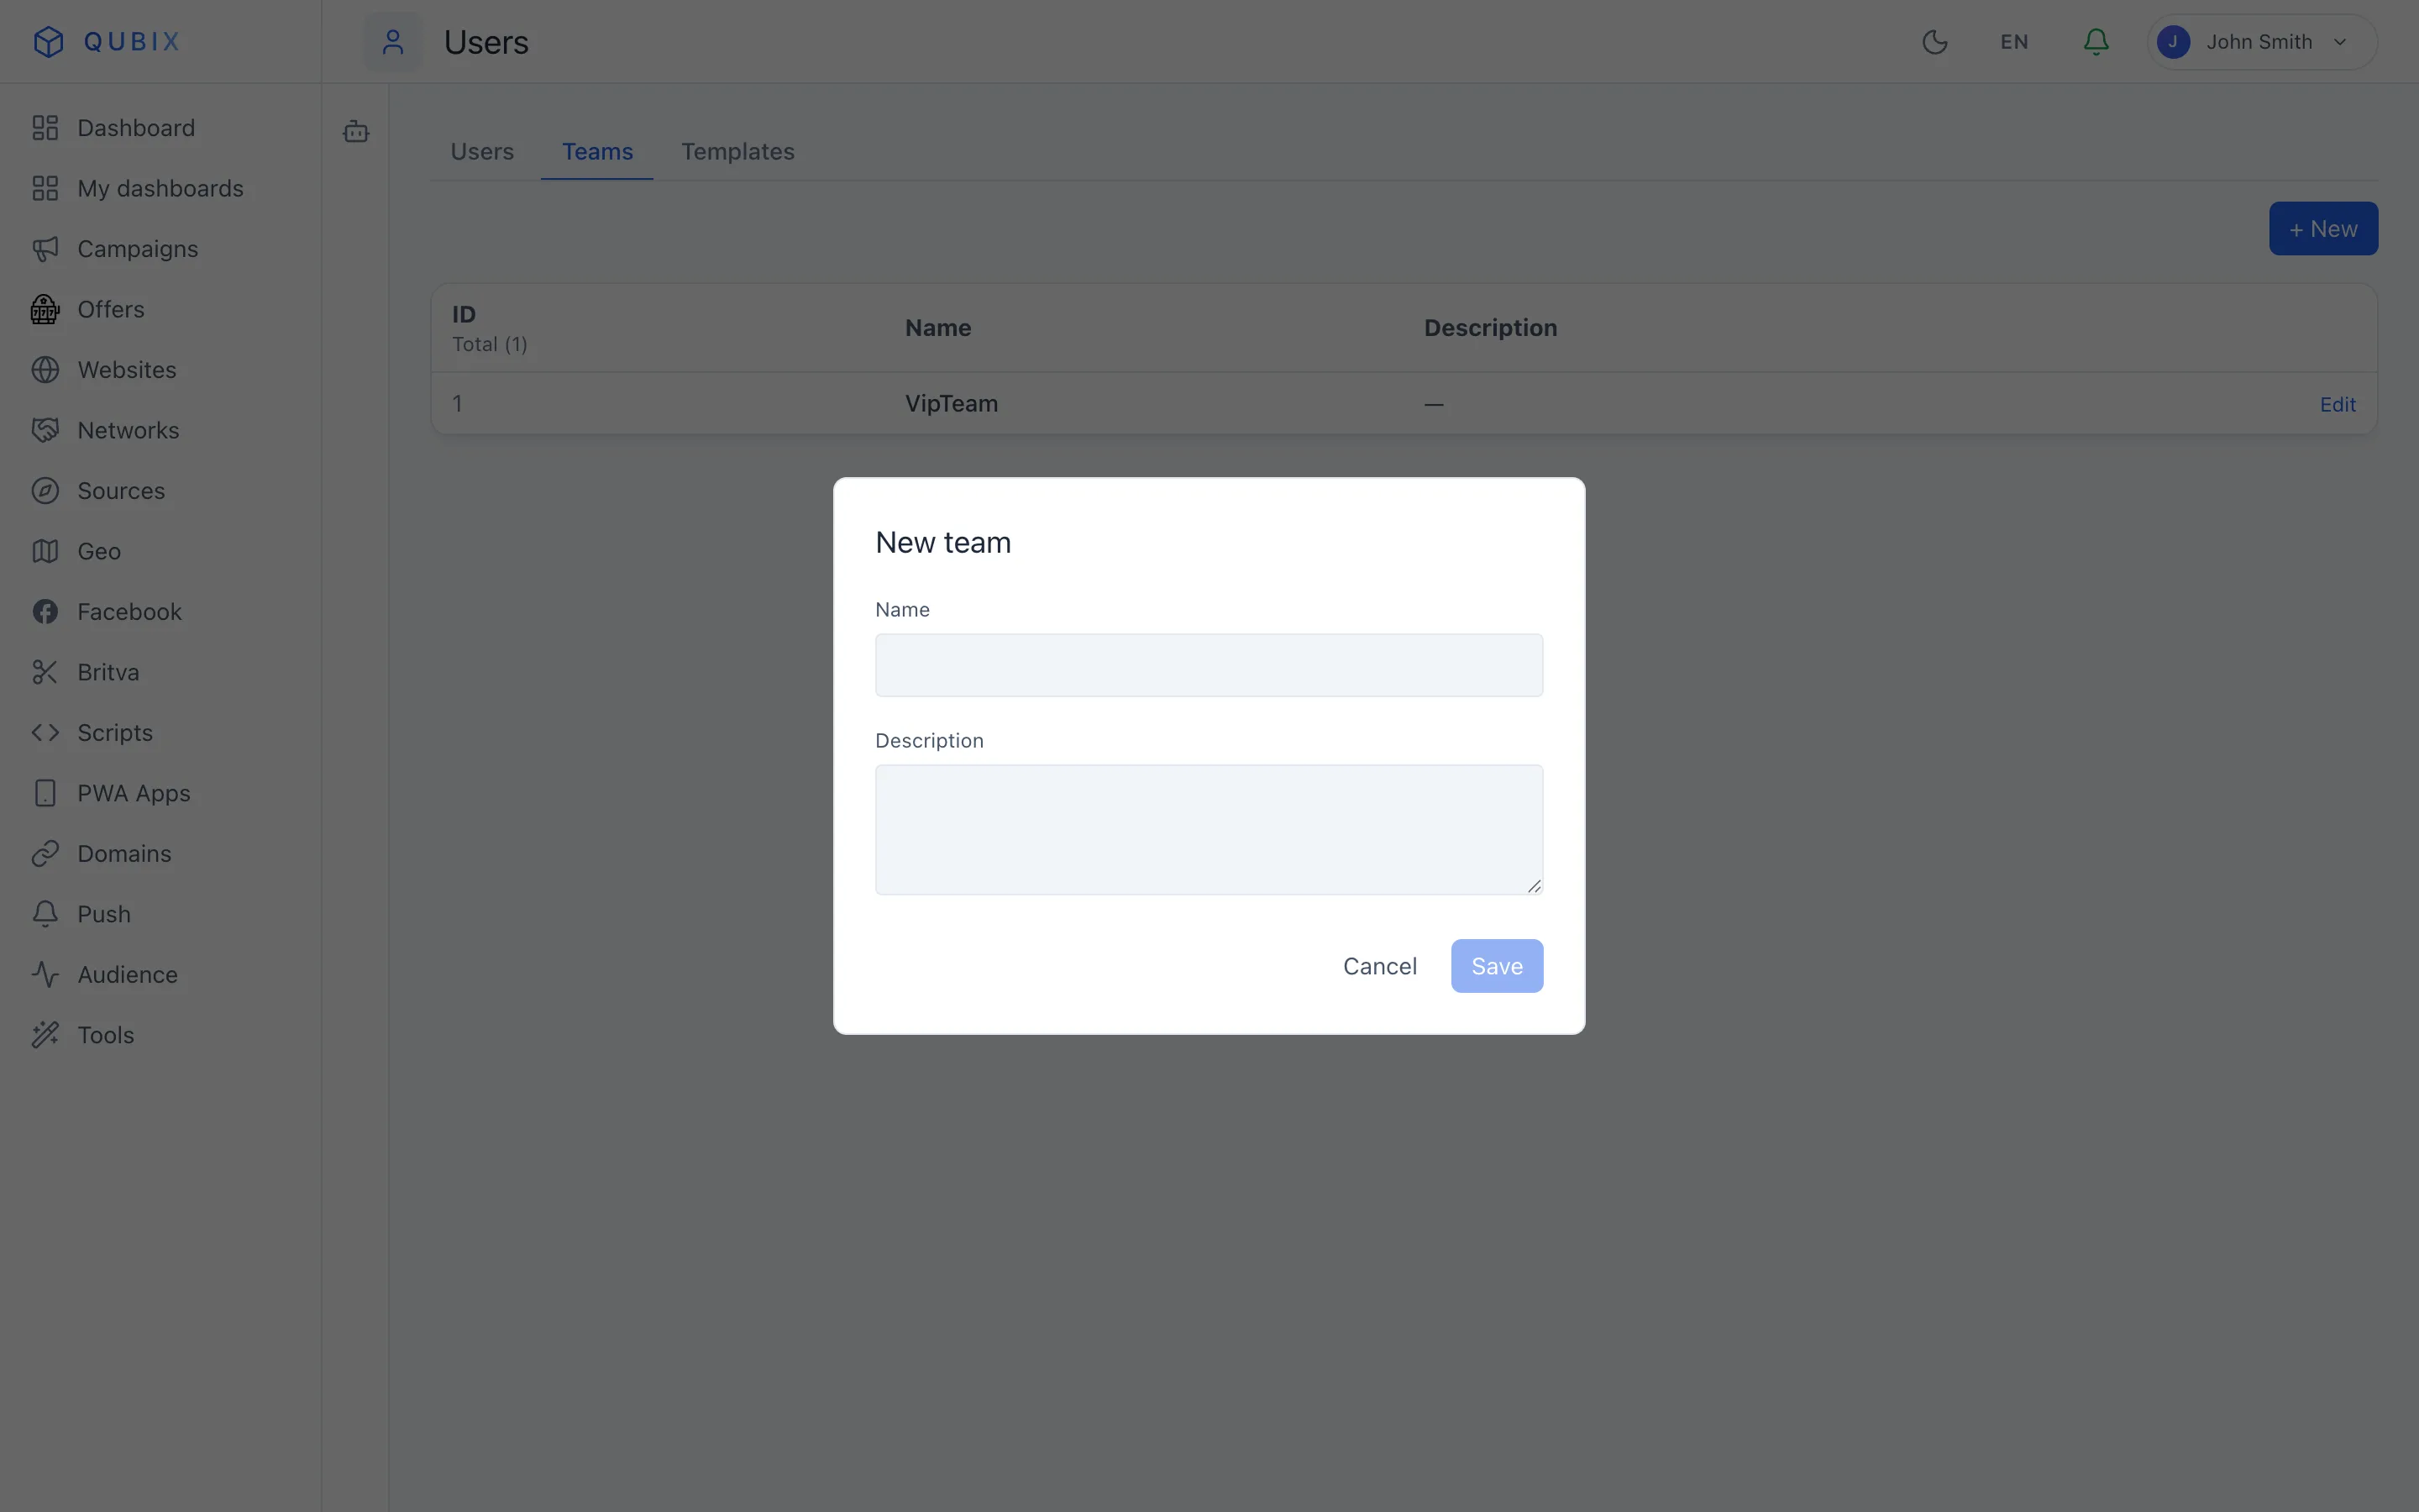Click the PWA Apps phone icon

click(x=45, y=793)
